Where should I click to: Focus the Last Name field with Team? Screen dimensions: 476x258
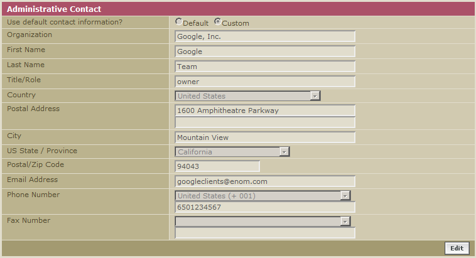point(265,67)
